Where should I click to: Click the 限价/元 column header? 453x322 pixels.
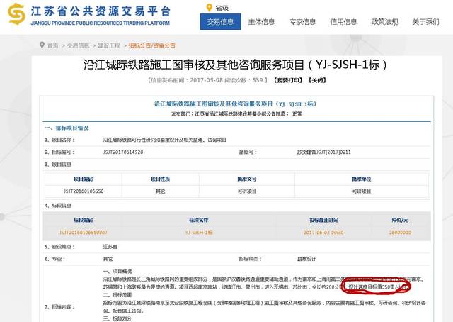click(x=400, y=221)
